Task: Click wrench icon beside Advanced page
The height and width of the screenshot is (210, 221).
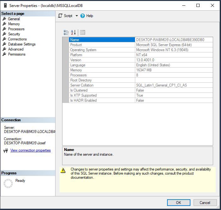Action: [4, 49]
